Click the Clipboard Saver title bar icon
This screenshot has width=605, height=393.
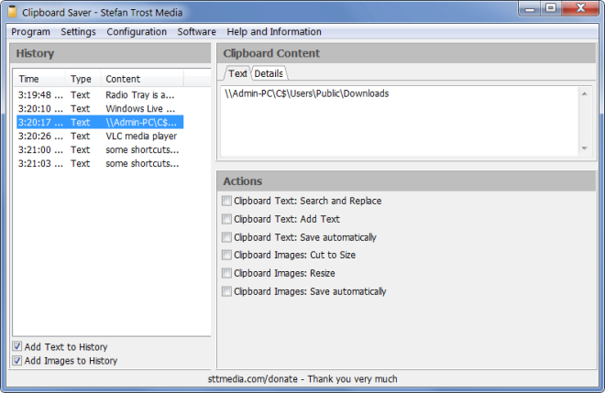pyautogui.click(x=12, y=12)
